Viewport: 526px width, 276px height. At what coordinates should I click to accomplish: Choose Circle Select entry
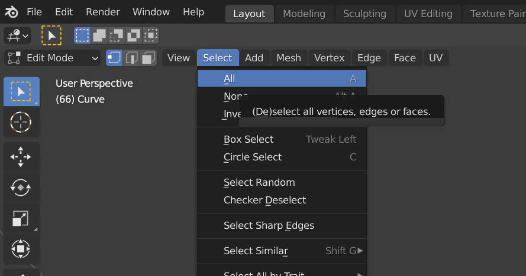282,157
